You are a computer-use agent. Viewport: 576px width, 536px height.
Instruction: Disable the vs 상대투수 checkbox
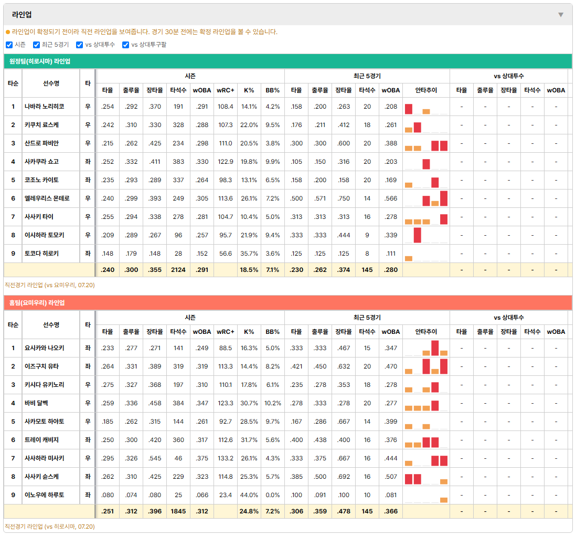79,45
